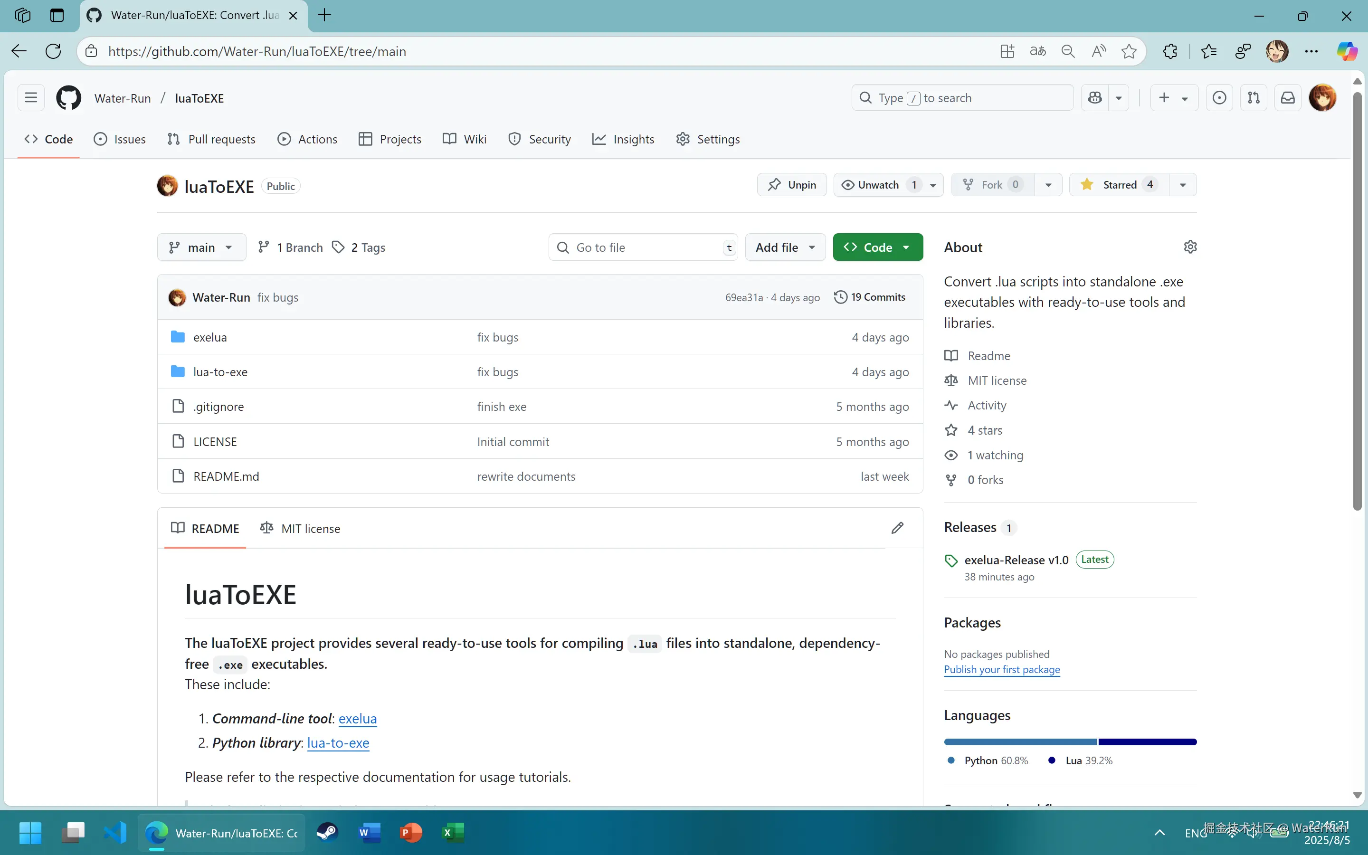
Task: Toggle the Unpin repository button
Action: (x=791, y=185)
